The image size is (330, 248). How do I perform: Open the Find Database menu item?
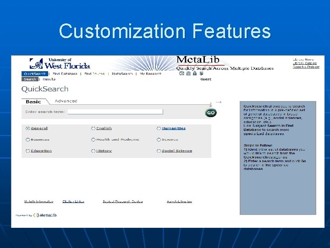coord(65,73)
